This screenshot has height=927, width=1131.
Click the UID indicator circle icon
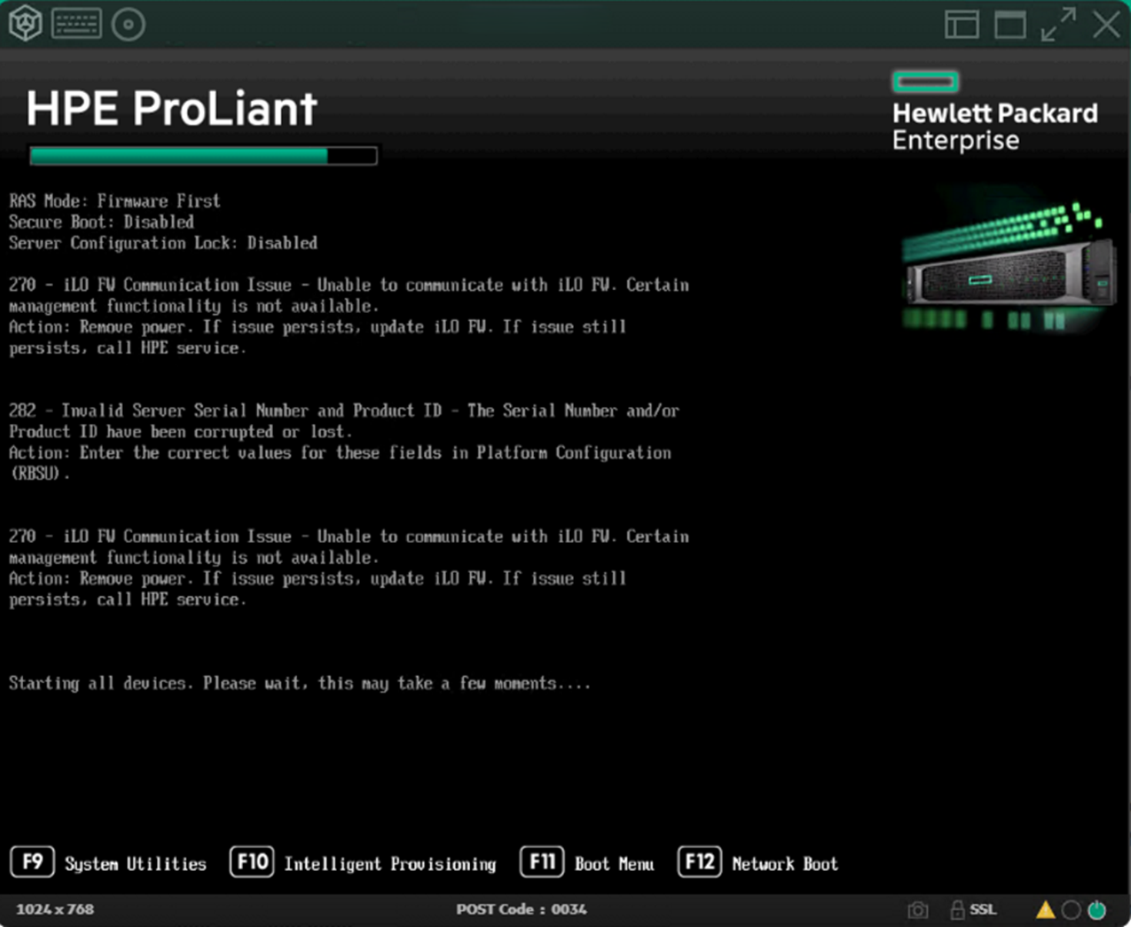click(x=1071, y=910)
